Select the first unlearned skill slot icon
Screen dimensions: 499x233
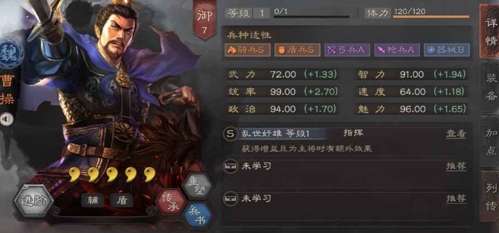(x=230, y=166)
